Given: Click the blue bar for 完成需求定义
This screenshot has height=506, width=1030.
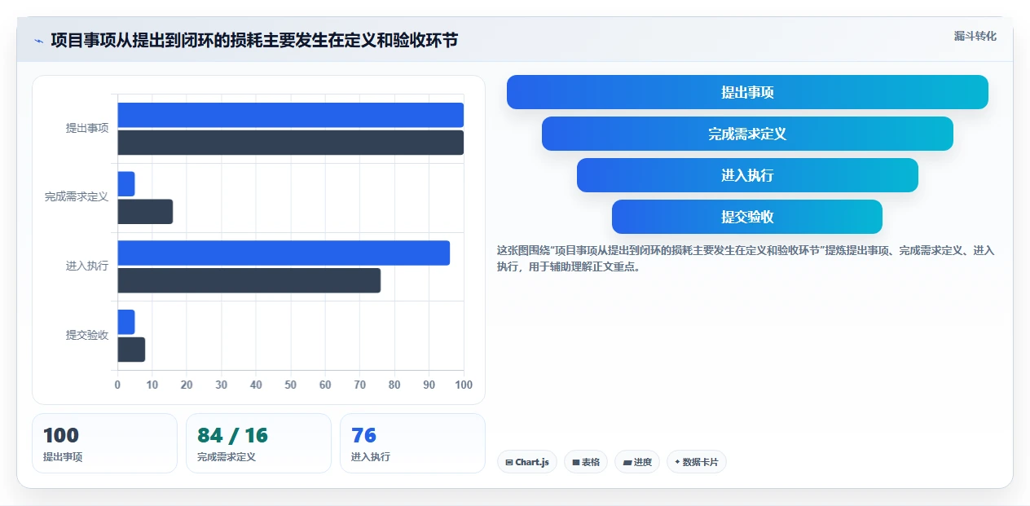Looking at the screenshot, I should pyautogui.click(x=126, y=184).
